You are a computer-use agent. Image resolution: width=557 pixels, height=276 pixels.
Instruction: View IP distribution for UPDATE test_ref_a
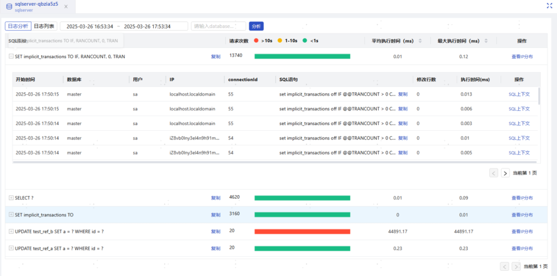click(522, 248)
